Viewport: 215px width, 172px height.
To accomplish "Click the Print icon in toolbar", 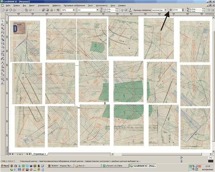I will click(15, 10).
